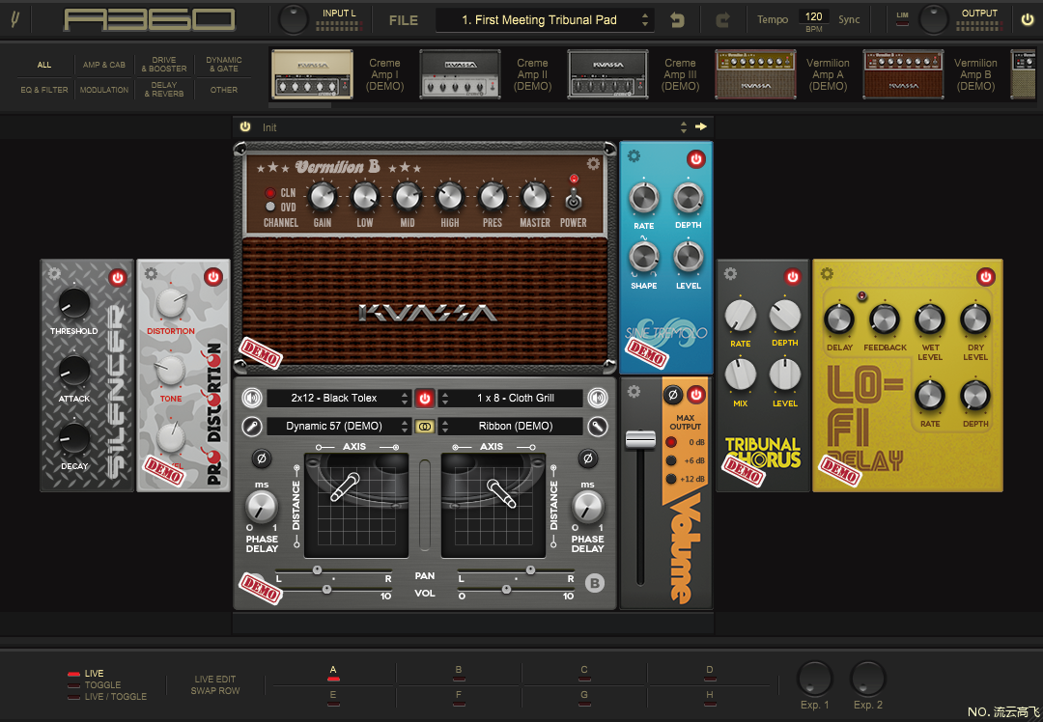Toggle Sine Tremolo power button

[695, 159]
